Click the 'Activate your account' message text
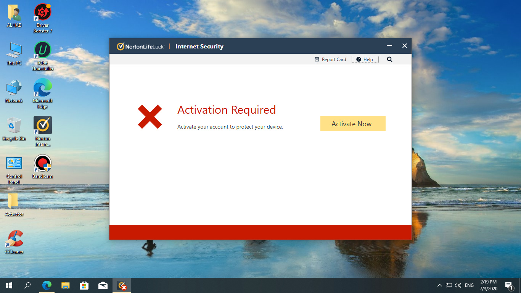521x293 pixels. click(230, 127)
